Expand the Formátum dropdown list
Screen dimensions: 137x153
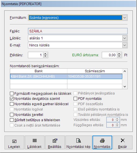coord(125,18)
